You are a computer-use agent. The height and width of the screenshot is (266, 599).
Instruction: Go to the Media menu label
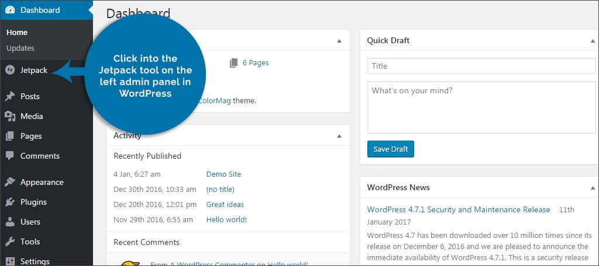(32, 116)
